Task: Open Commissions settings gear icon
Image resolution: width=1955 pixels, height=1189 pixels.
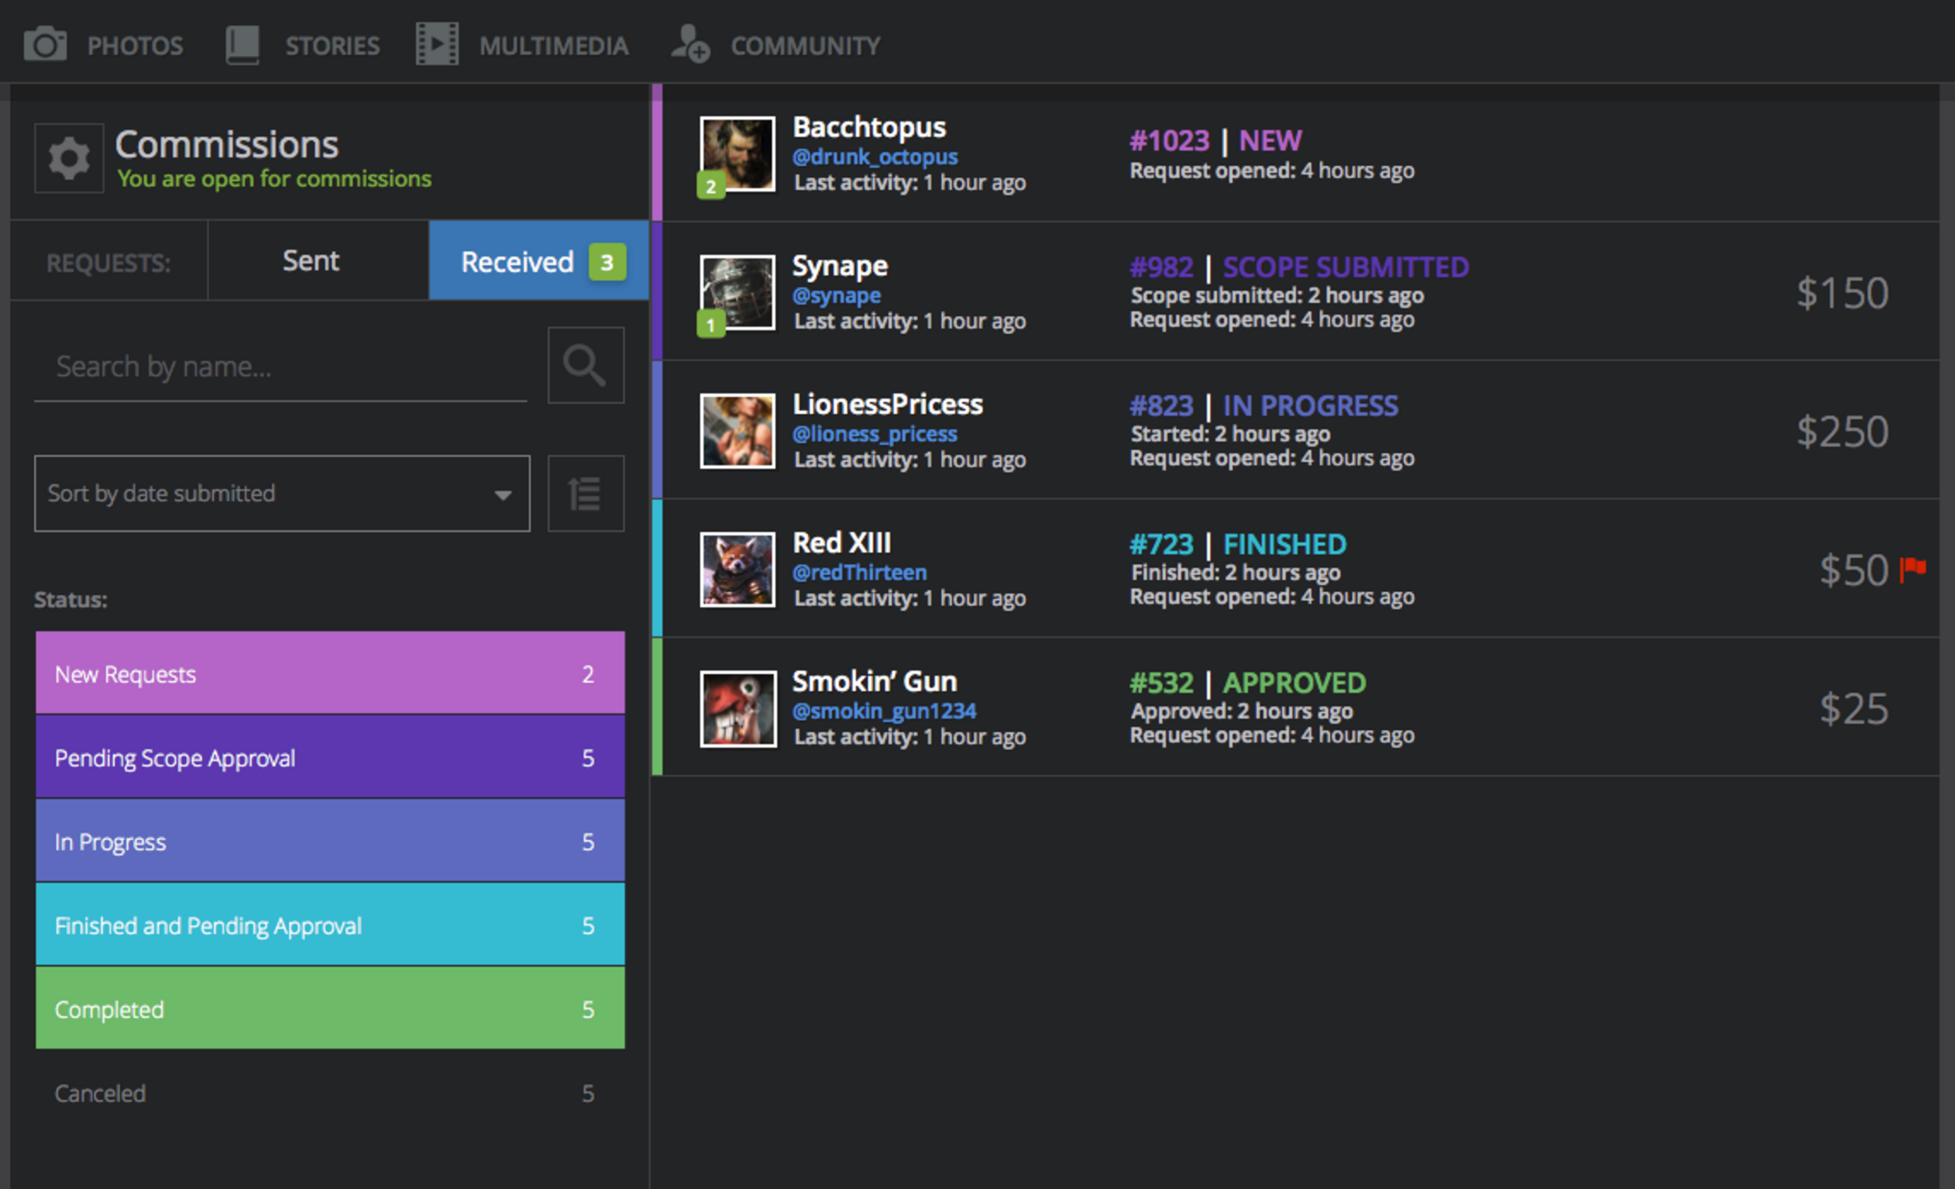Action: tap(68, 158)
